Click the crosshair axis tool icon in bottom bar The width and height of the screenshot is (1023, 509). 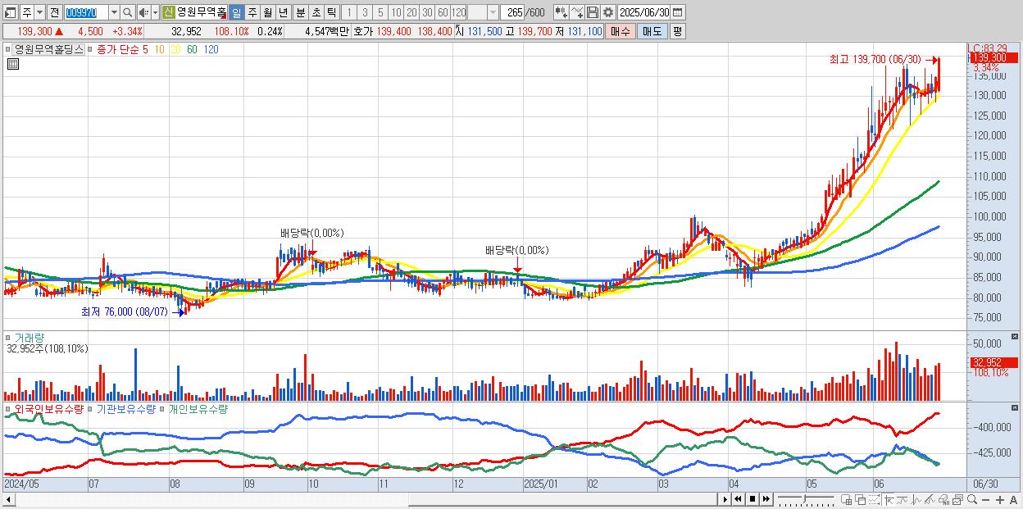(x=889, y=500)
